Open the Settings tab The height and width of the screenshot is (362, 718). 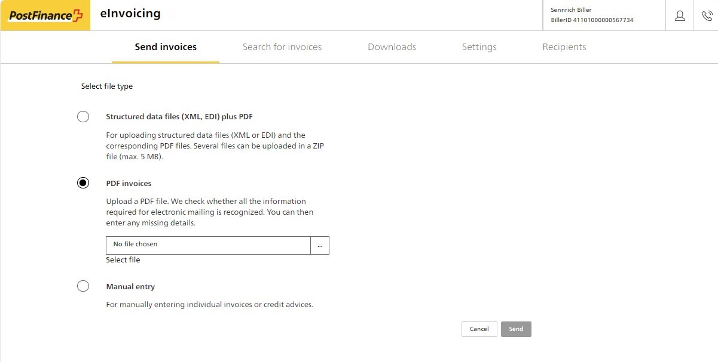click(479, 47)
